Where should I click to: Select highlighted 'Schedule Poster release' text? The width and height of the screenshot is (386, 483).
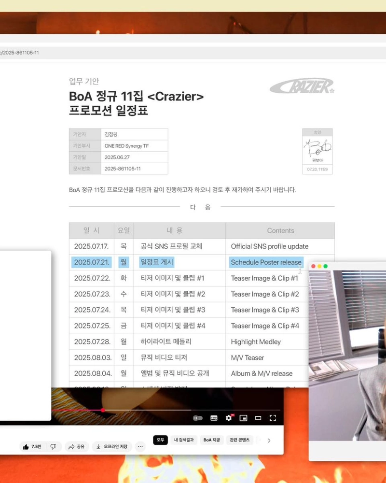[266, 262]
